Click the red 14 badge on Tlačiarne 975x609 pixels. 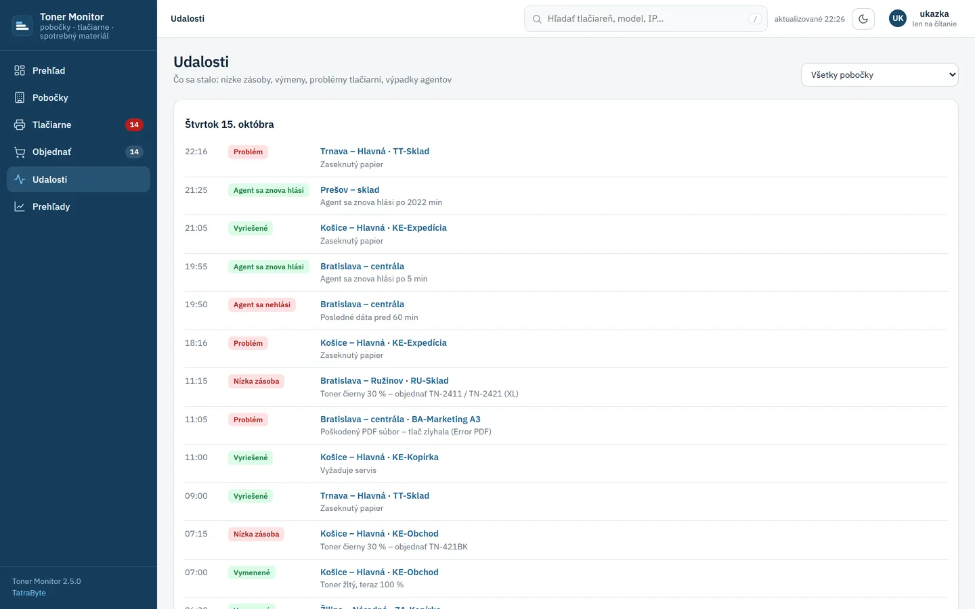pyautogui.click(x=134, y=125)
